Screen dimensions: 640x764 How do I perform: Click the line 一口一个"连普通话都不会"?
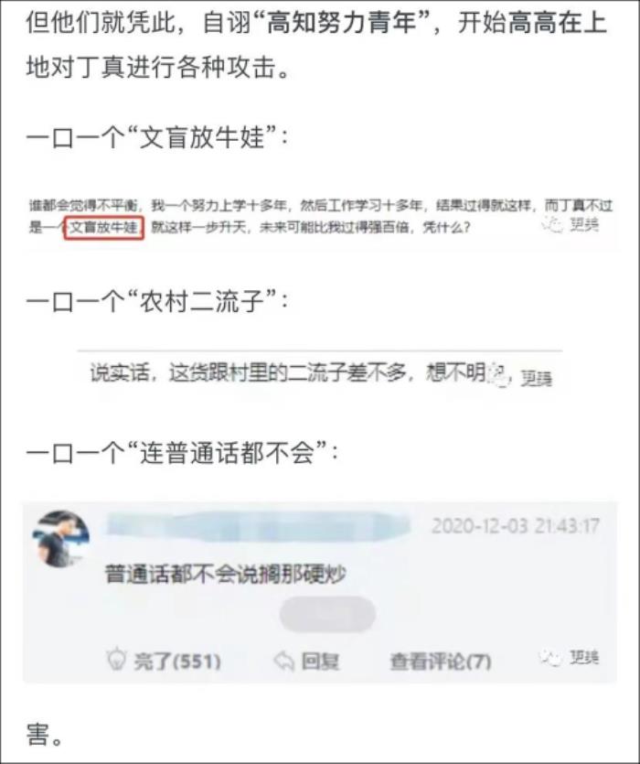(182, 453)
